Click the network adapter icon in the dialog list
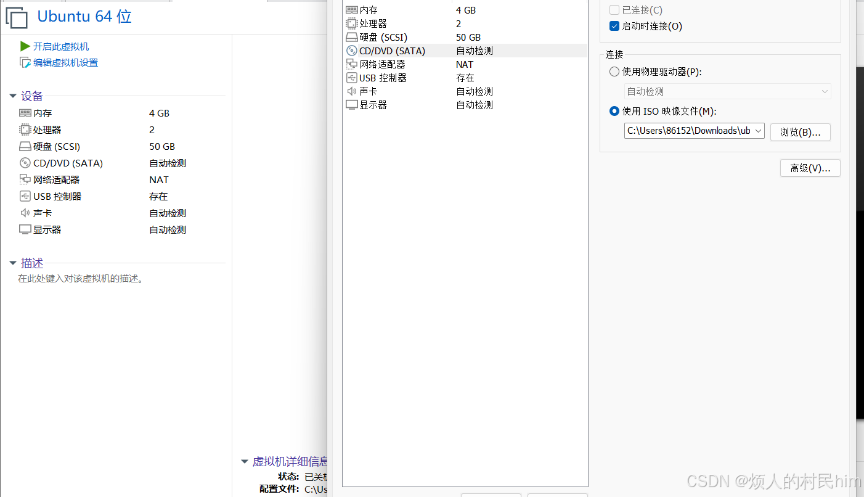 coord(351,64)
